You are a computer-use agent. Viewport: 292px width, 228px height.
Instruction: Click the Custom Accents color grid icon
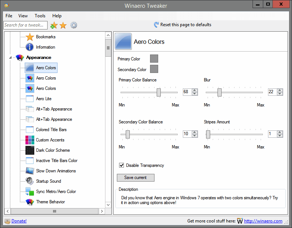(30, 140)
